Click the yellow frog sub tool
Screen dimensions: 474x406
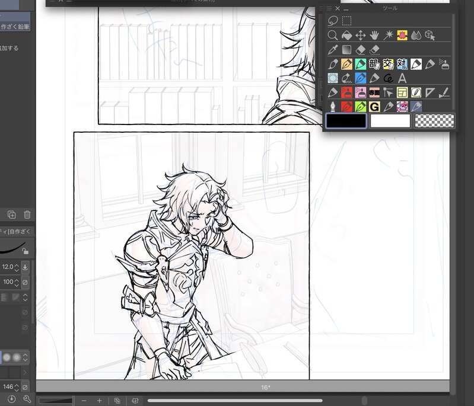pyautogui.click(x=402, y=36)
